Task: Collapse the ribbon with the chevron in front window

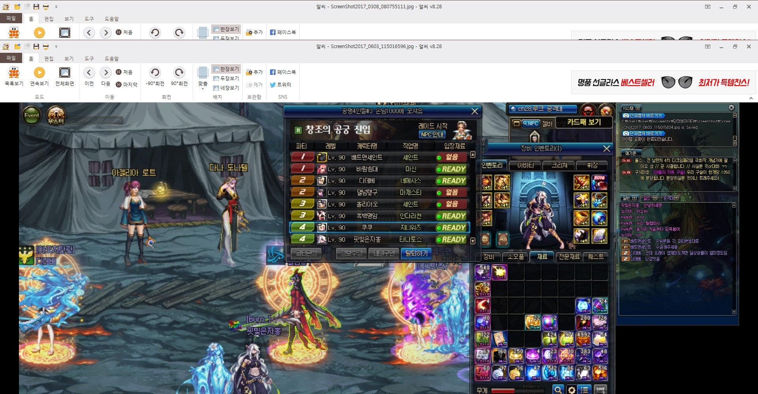Action: point(751,98)
